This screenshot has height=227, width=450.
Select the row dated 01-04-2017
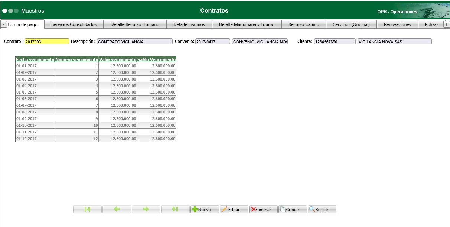tap(96, 86)
